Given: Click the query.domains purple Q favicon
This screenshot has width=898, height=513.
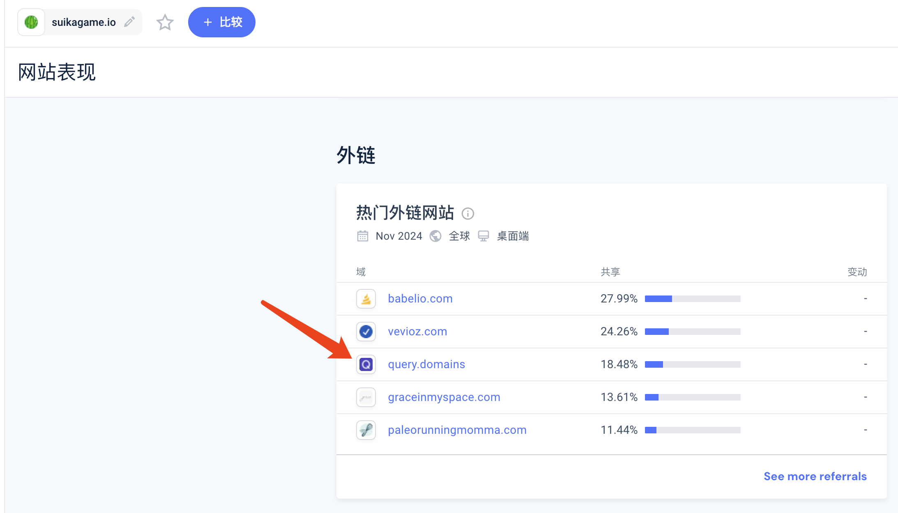Looking at the screenshot, I should tap(366, 364).
